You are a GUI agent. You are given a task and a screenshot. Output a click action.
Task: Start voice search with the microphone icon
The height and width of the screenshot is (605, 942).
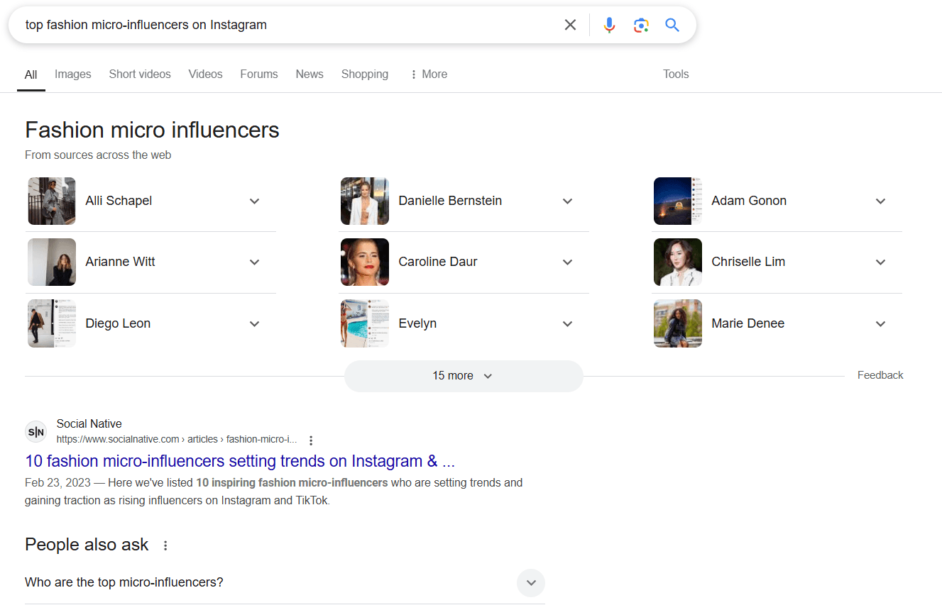(x=609, y=25)
